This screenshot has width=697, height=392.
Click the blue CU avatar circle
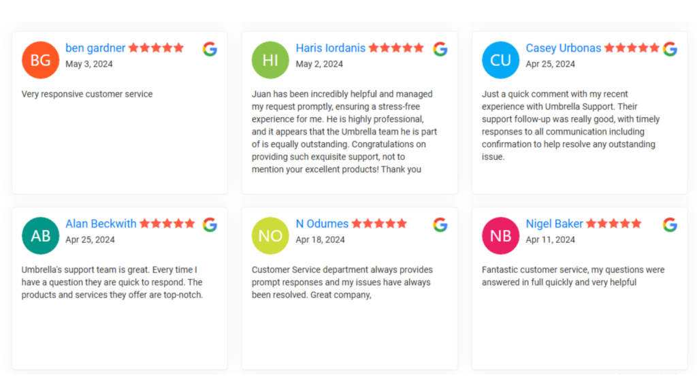500,60
